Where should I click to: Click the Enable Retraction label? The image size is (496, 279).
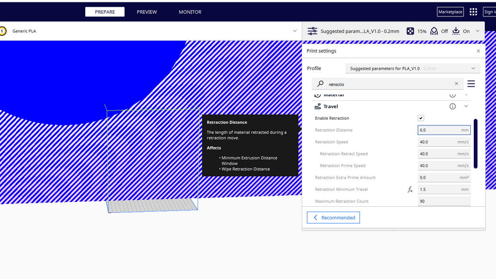[x=332, y=118]
